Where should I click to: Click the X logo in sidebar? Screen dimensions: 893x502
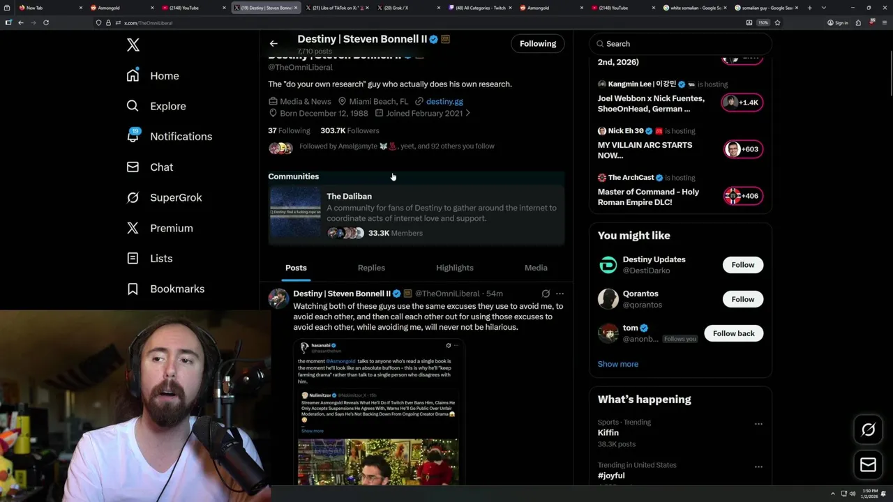click(133, 45)
